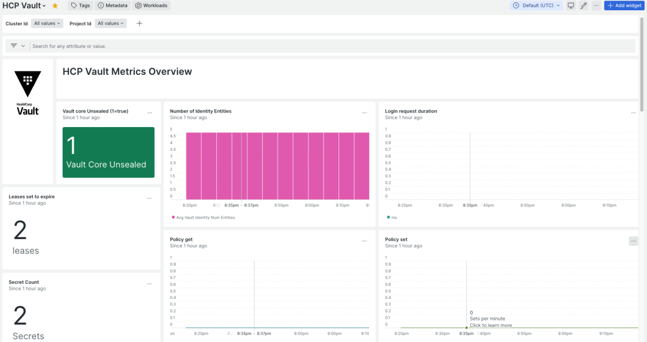The image size is (647, 342).
Task: Click the Add widget button
Action: 624,5
